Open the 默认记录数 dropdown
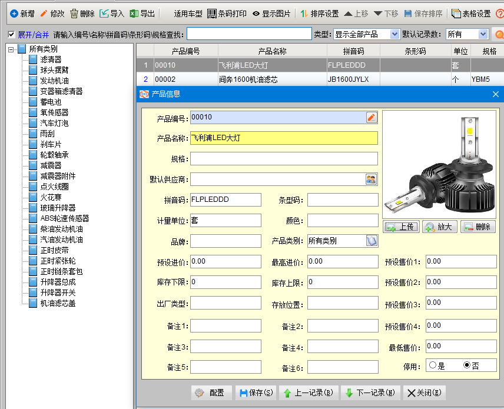The image size is (504, 409). (483, 35)
